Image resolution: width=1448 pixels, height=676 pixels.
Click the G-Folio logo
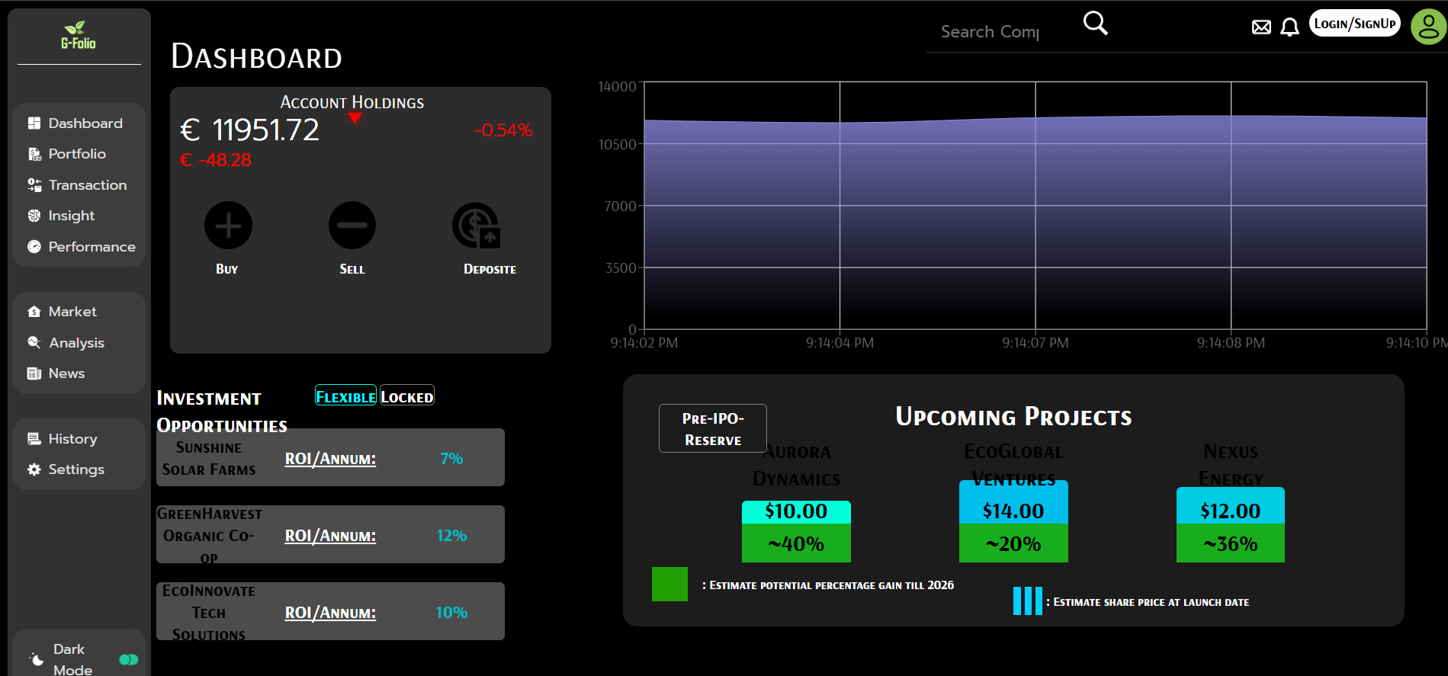point(79,36)
